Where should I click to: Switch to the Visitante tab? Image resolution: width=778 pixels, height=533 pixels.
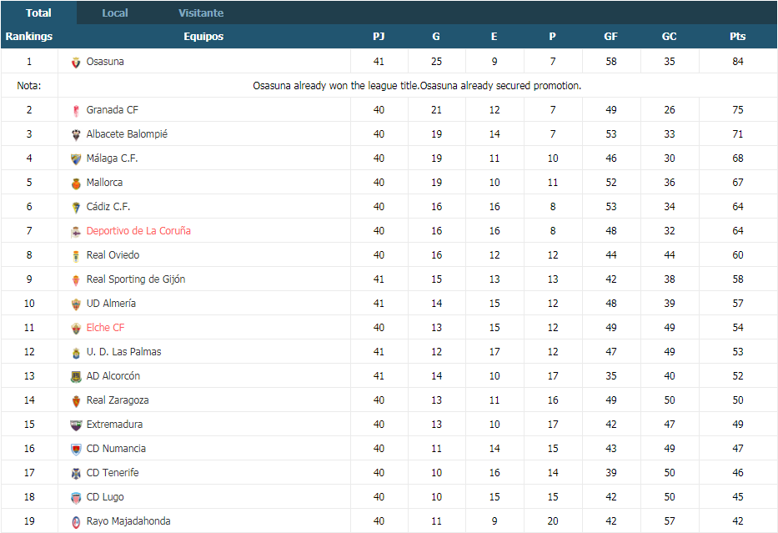pos(201,13)
